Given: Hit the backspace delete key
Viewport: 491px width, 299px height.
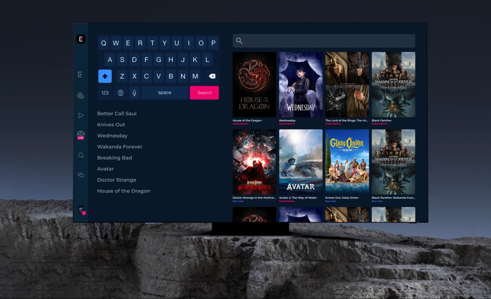Looking at the screenshot, I should pyautogui.click(x=212, y=76).
